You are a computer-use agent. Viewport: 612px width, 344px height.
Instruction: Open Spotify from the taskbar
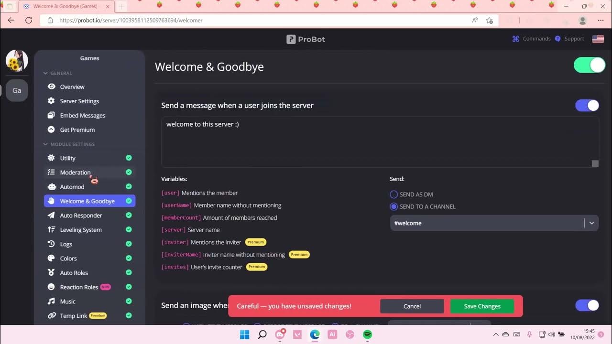(368, 334)
